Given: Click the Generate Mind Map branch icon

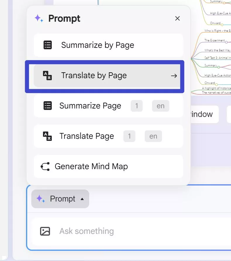Looking at the screenshot, I should (45, 167).
